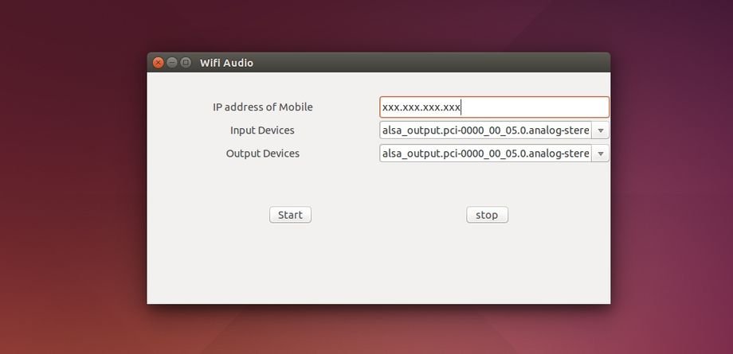Click the "Output Devices" label
The width and height of the screenshot is (733, 354).
[262, 154]
